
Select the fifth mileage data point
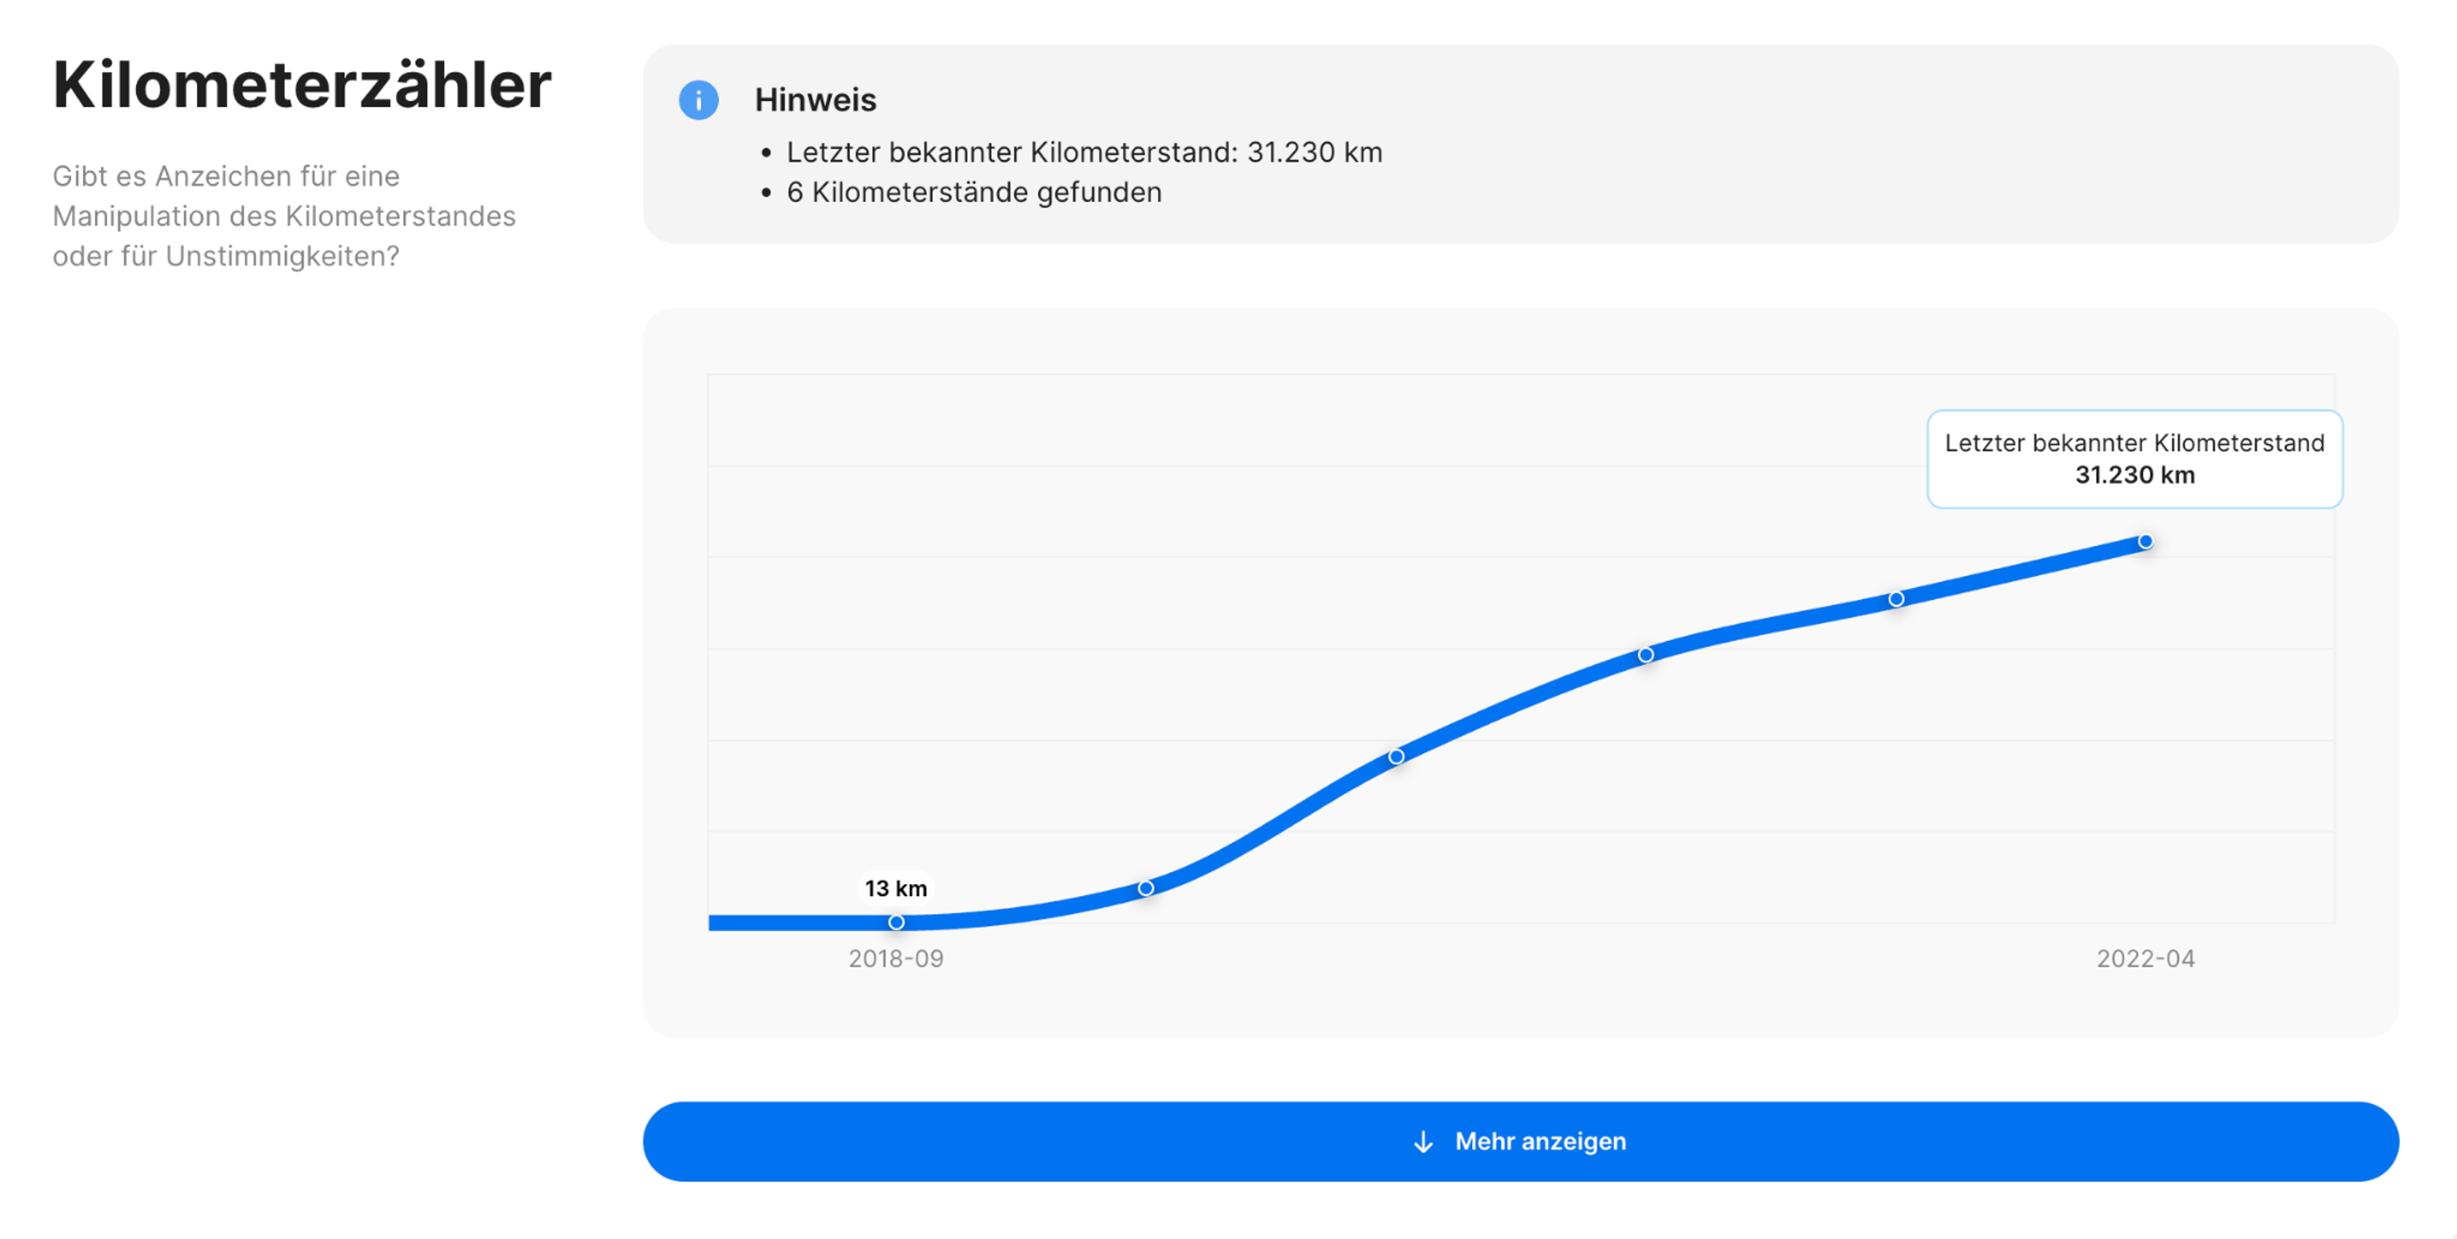click(1896, 599)
